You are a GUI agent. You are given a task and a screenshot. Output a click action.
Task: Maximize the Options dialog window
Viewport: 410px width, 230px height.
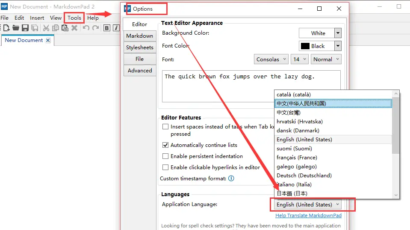[319, 9]
